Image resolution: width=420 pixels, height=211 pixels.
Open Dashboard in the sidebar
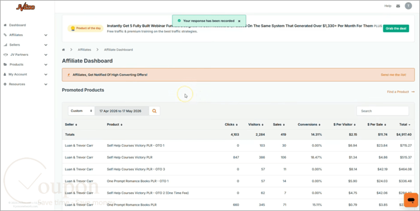(17, 25)
